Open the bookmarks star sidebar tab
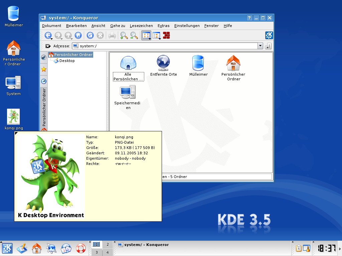Viewport: 342px width, 256px height. coord(44,69)
